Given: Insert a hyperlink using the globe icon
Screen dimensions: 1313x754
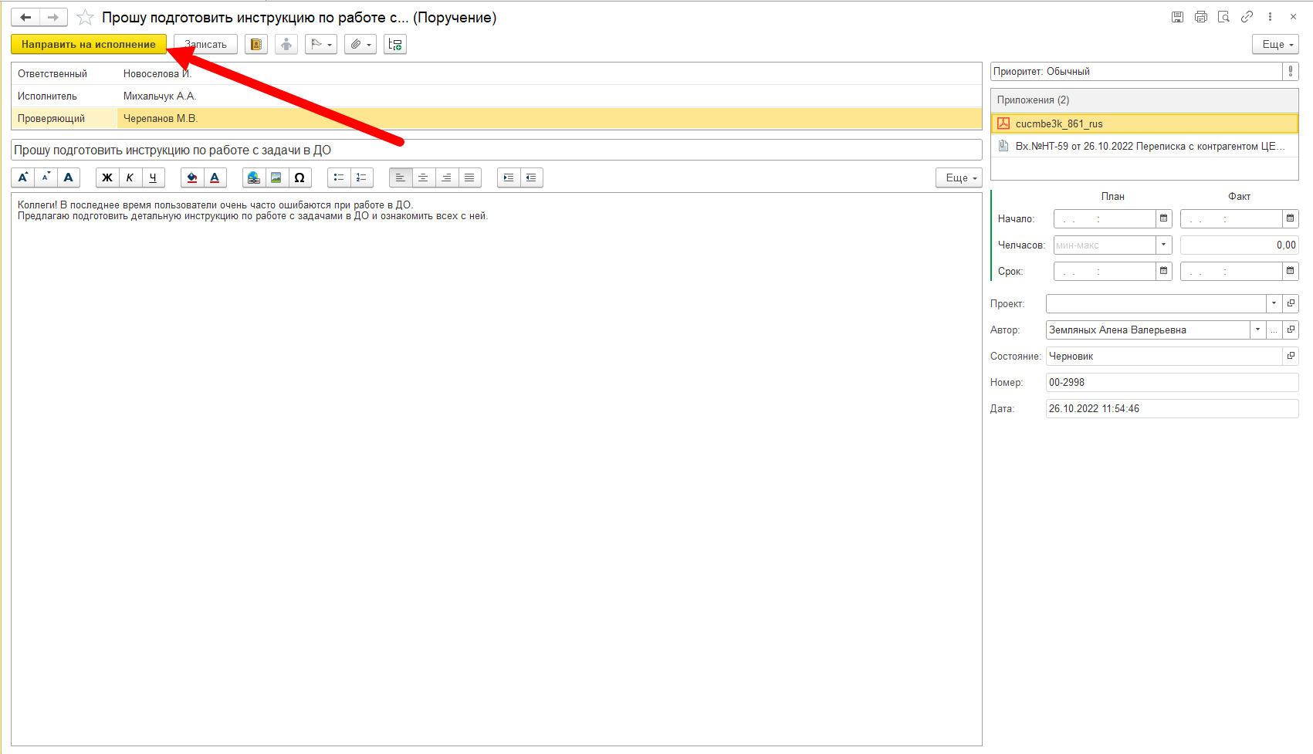Looking at the screenshot, I should point(253,178).
